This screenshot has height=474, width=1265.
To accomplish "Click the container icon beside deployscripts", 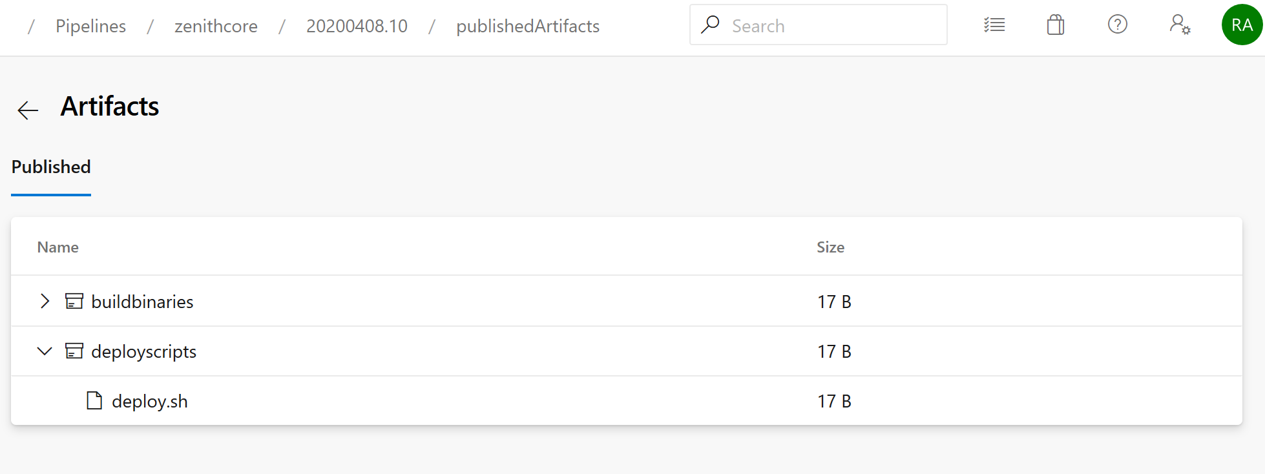I will [74, 351].
